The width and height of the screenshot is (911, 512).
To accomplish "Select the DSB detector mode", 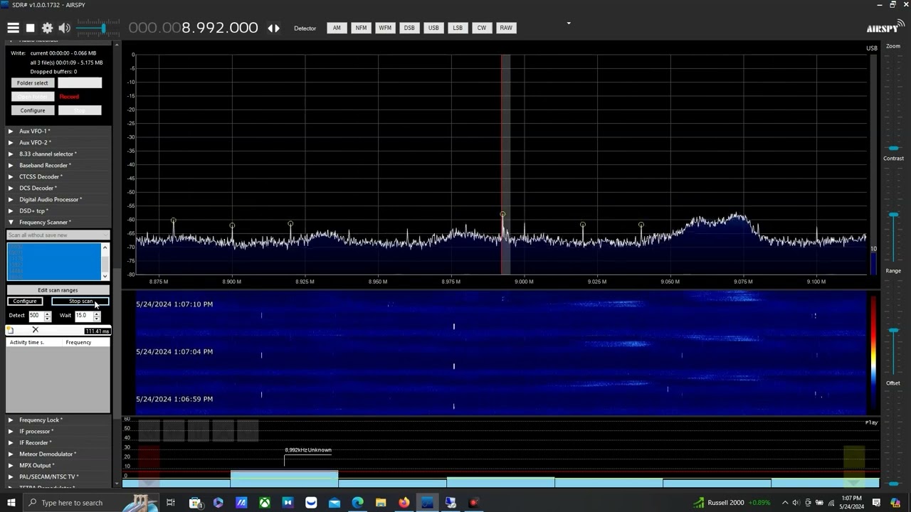I will tap(409, 28).
